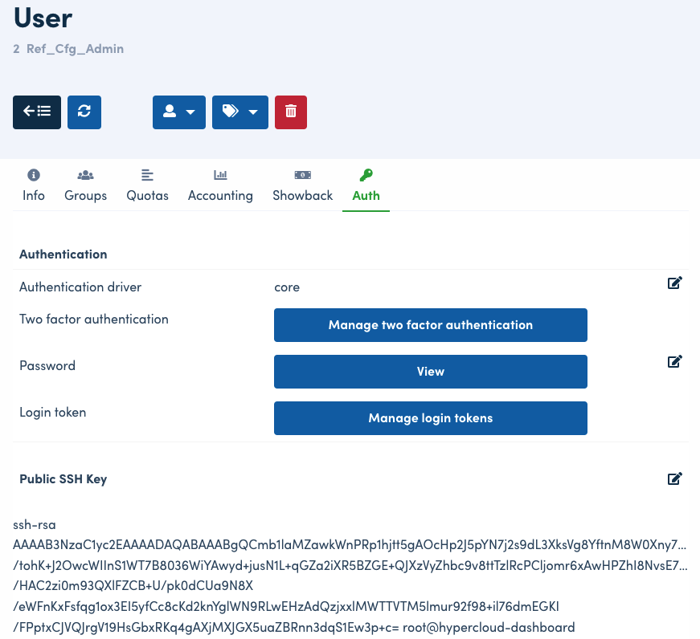Click Manage two factor authentication

point(430,325)
